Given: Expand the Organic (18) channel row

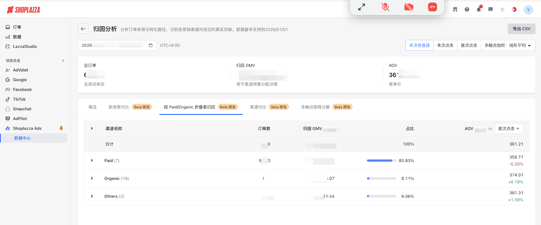Looking at the screenshot, I should coord(92,178).
